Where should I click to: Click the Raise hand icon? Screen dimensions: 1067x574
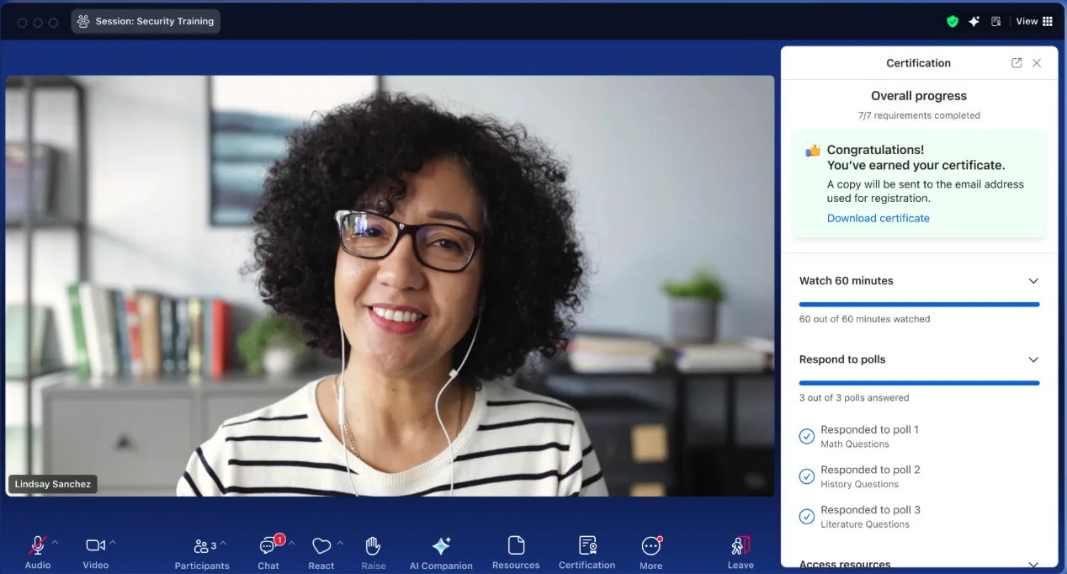click(374, 551)
